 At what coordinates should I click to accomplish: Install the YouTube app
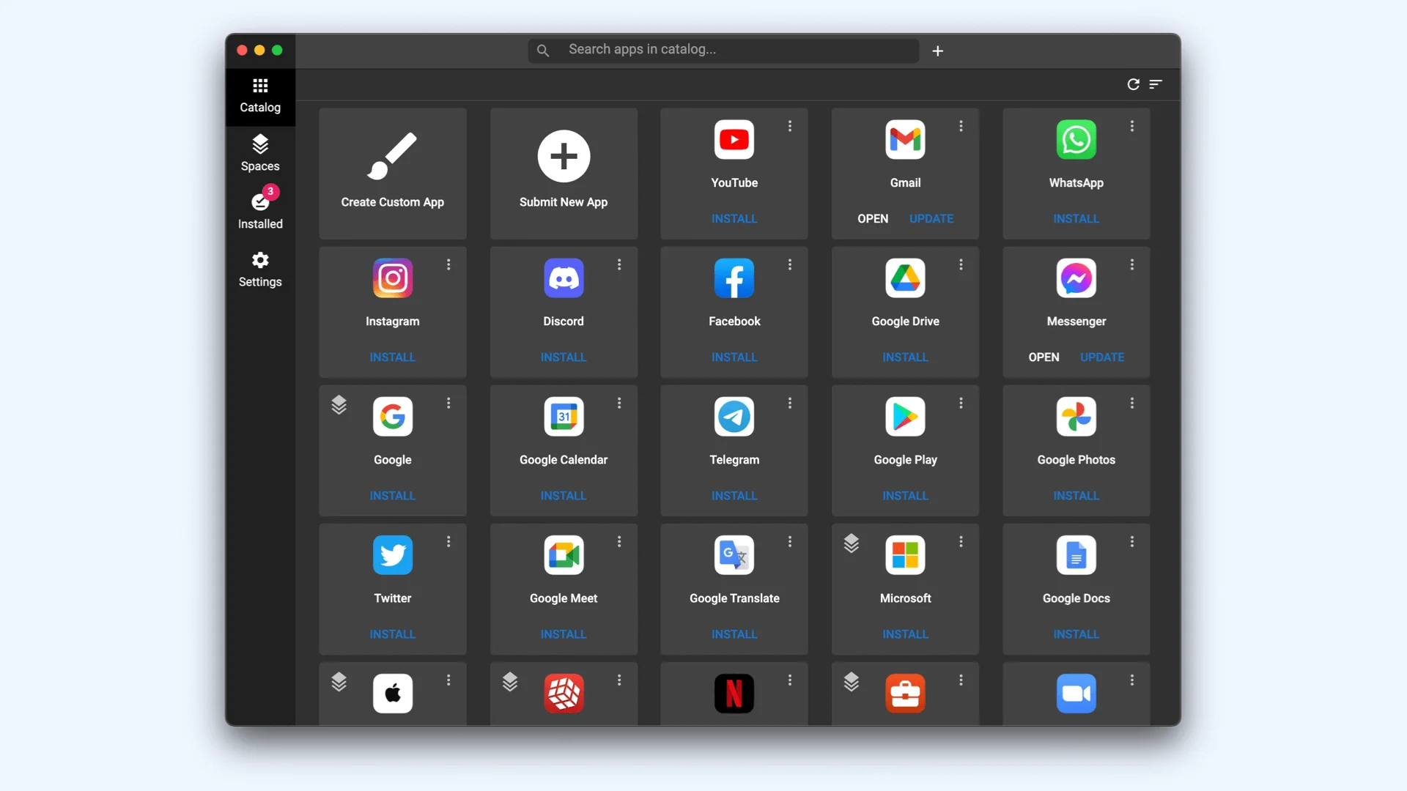[x=734, y=218]
